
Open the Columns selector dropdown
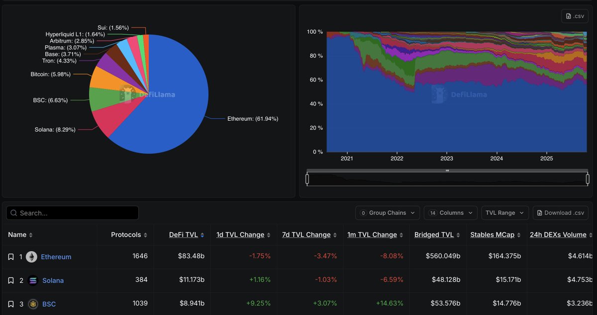pyautogui.click(x=450, y=213)
